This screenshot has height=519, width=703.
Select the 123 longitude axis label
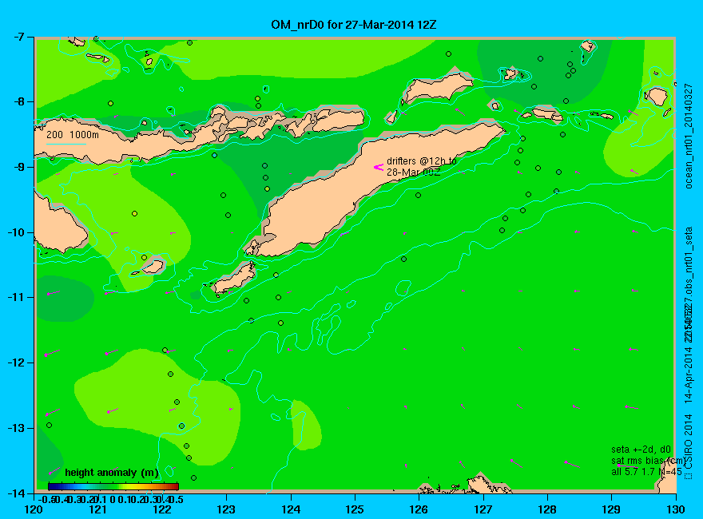[226, 509]
